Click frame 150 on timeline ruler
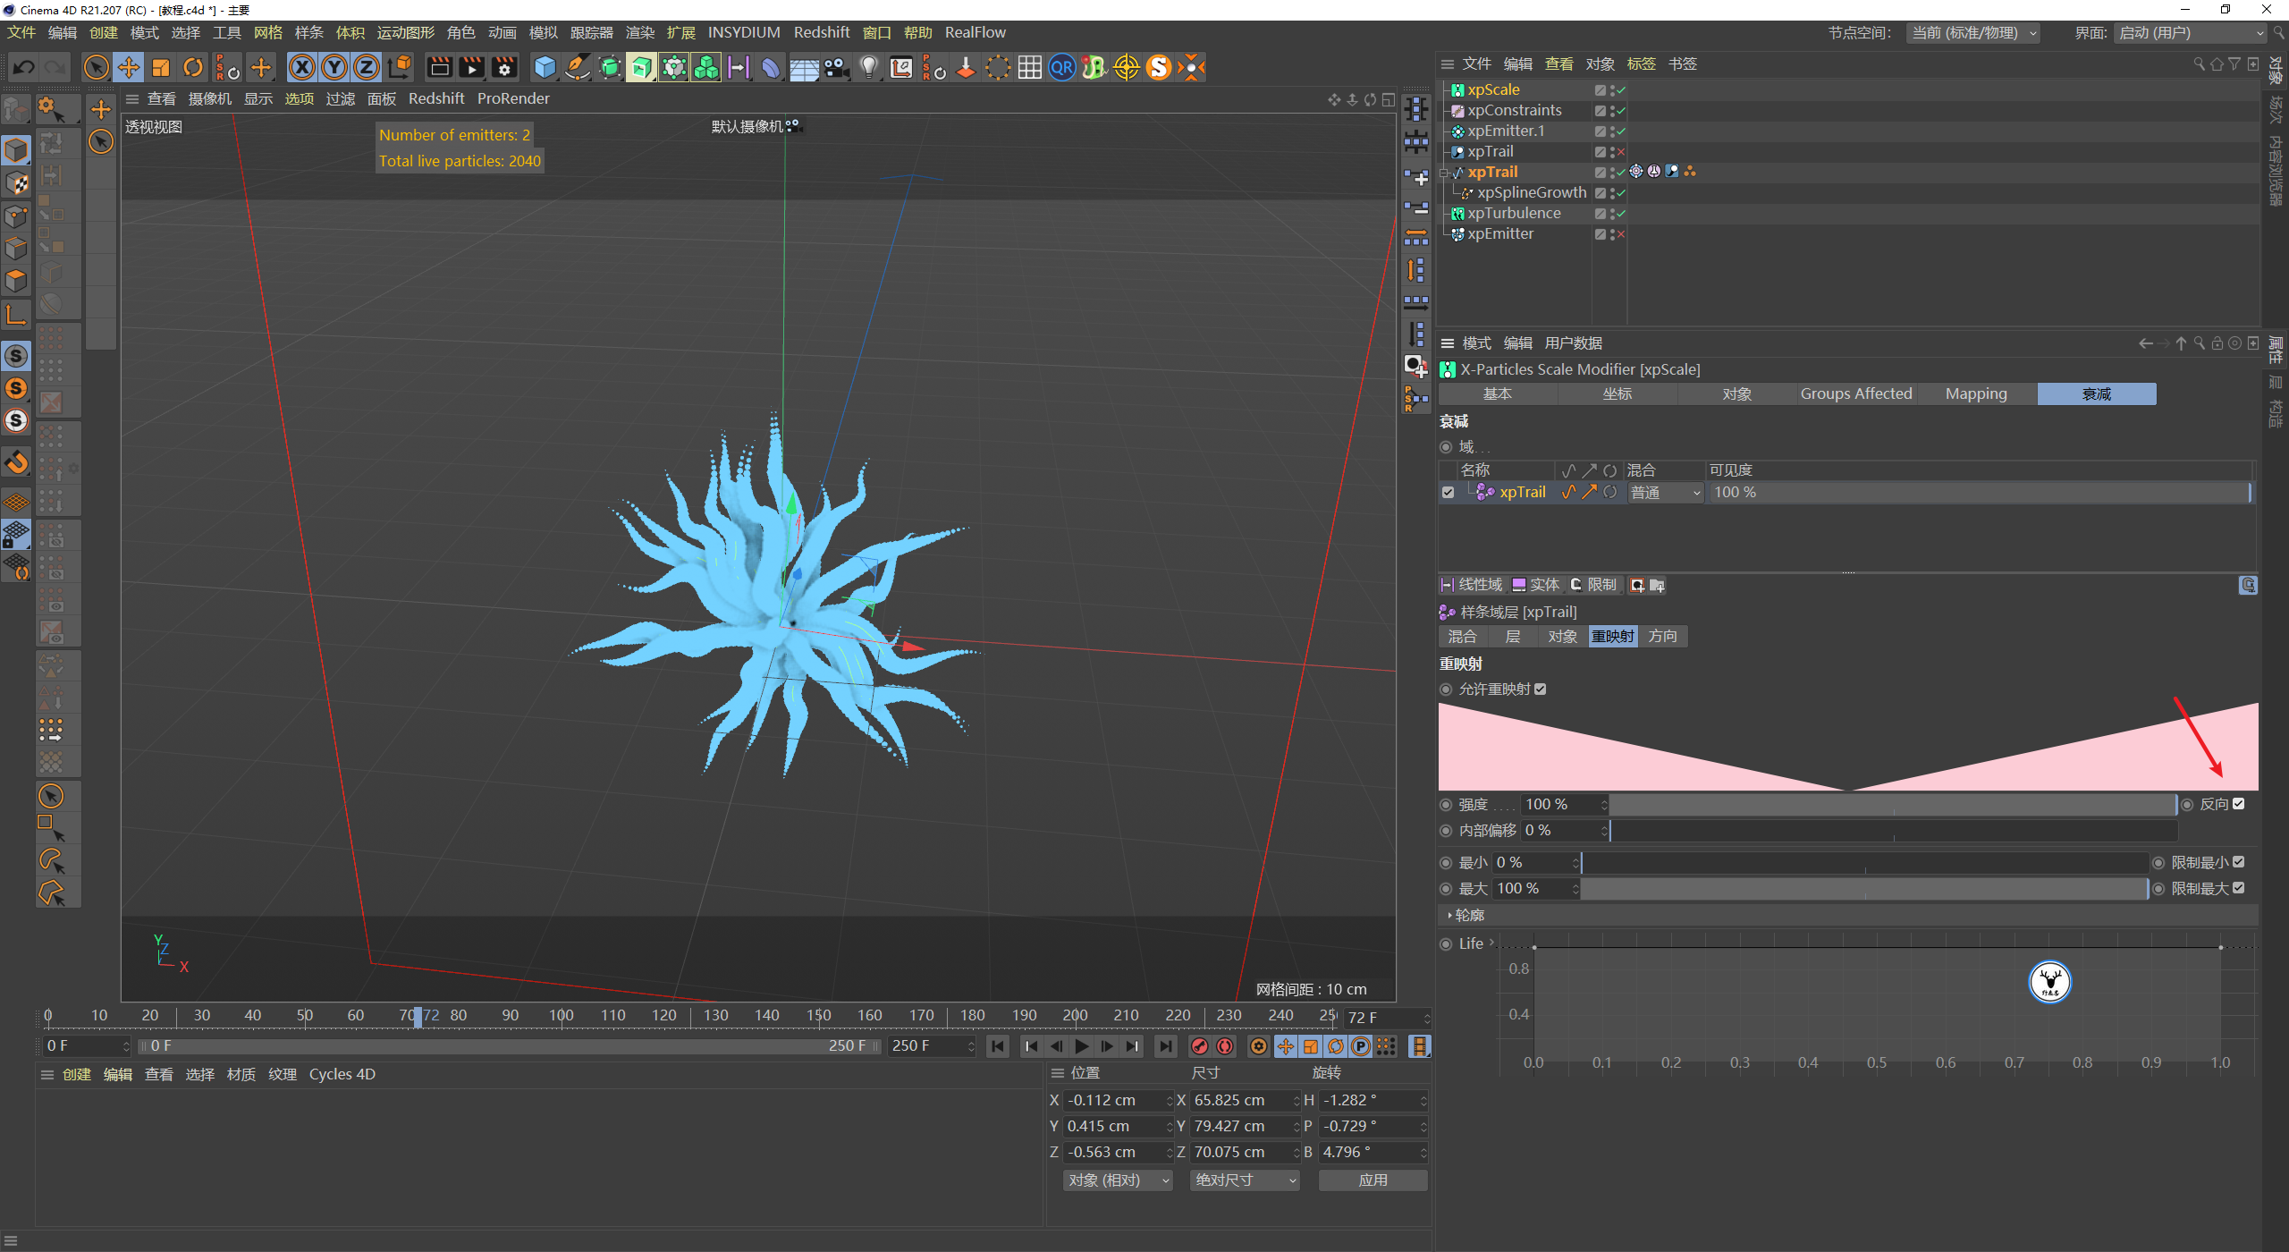2289x1252 pixels. click(817, 1015)
